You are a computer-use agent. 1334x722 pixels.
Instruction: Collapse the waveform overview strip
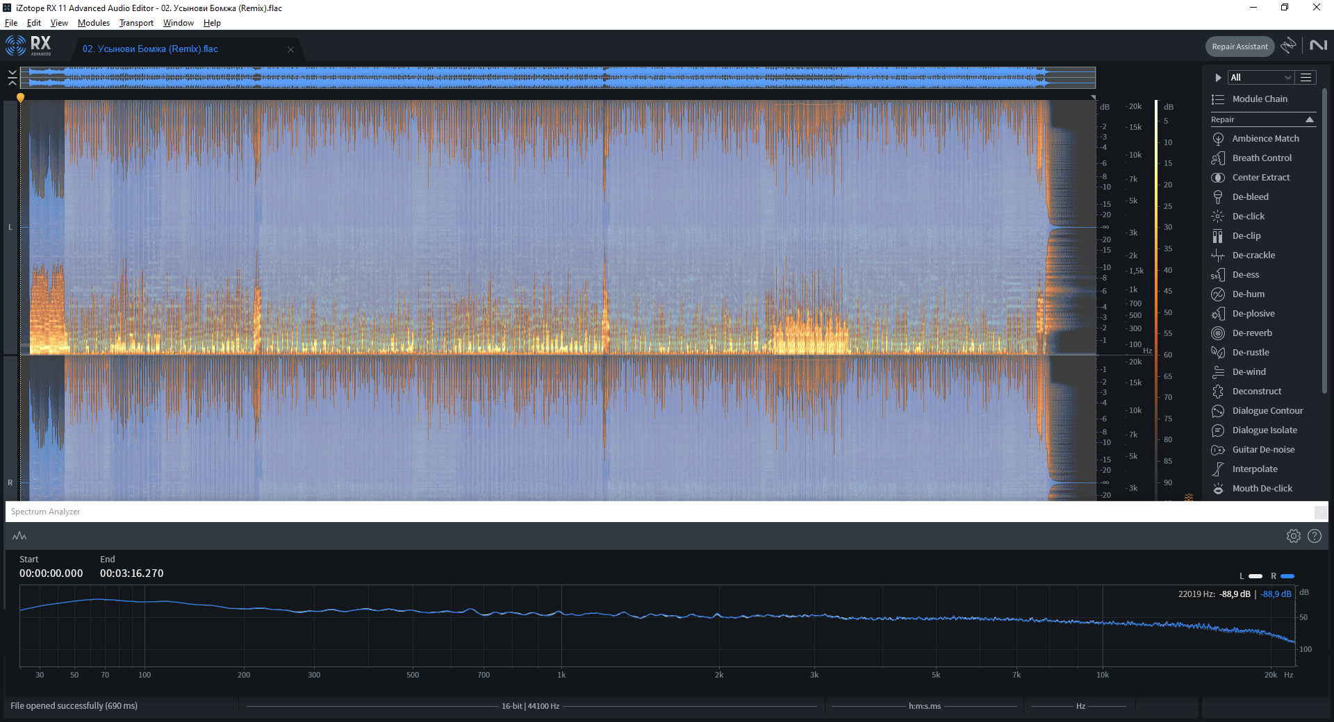13,77
